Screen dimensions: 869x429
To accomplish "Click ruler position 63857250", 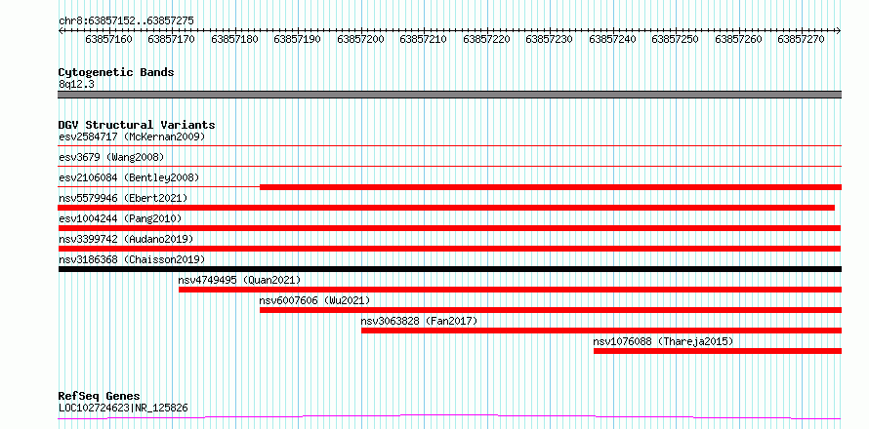I will click(x=675, y=40).
